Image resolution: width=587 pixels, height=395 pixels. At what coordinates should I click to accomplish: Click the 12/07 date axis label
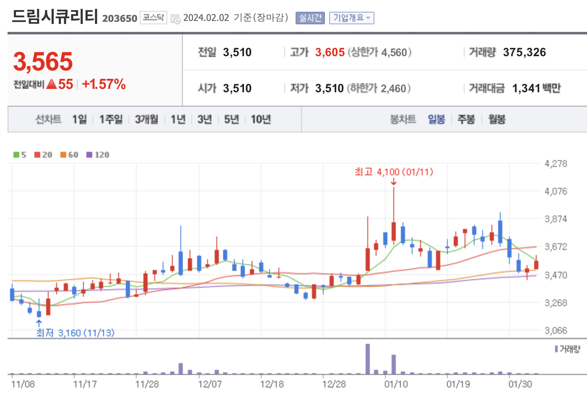210,384
